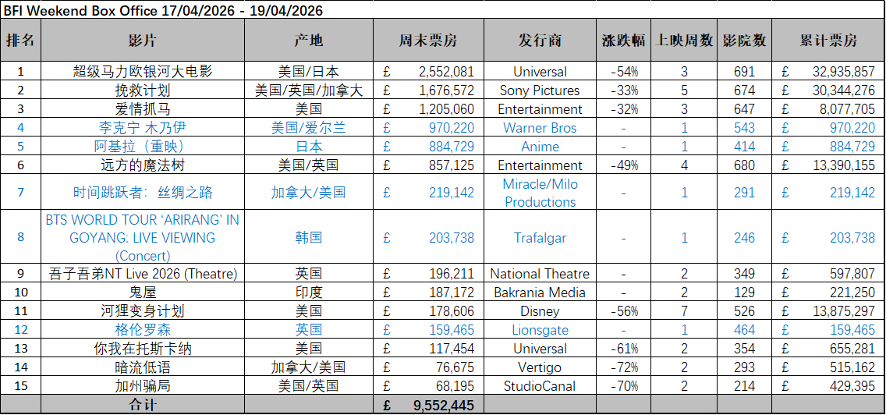Select the film cell 鬼屋
886x415 pixels.
click(x=143, y=293)
